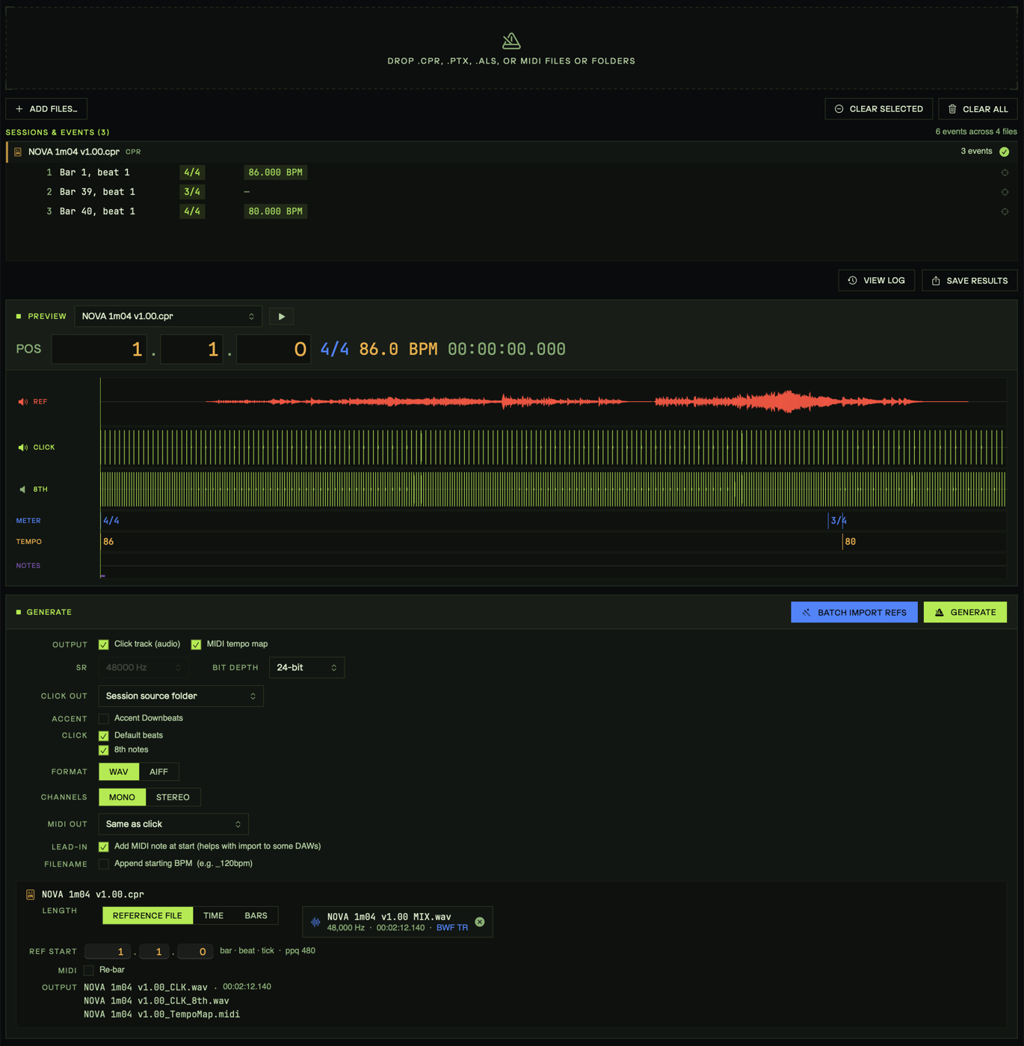
Task: Click the Ref Start beat field
Action: pos(155,952)
